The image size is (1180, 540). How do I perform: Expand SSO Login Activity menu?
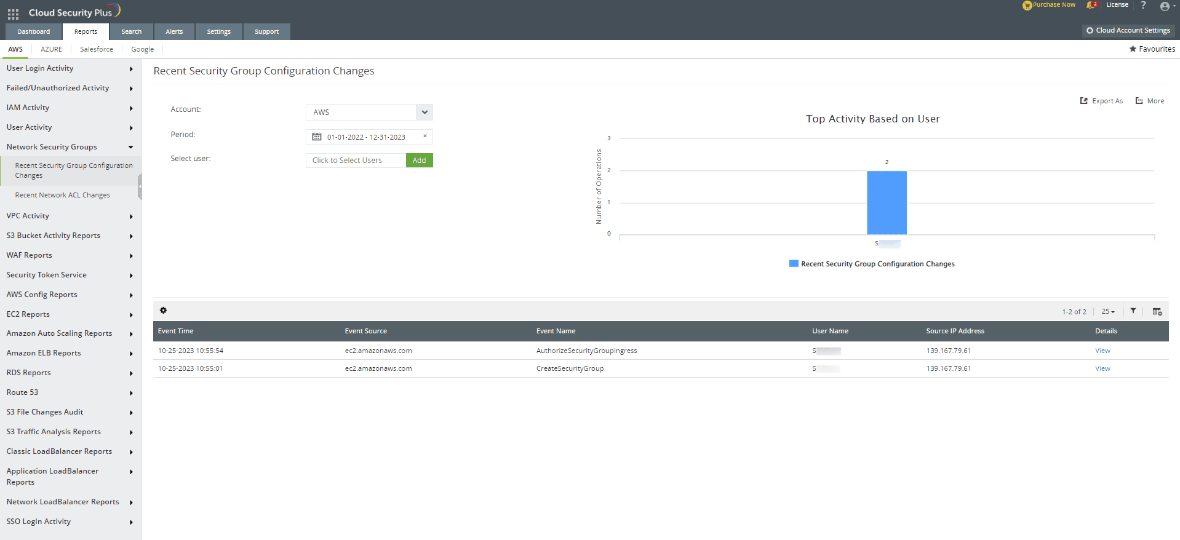(x=70, y=522)
